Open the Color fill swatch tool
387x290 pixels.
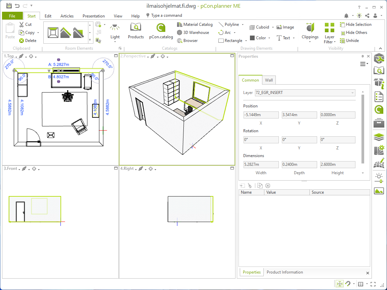tap(258, 38)
